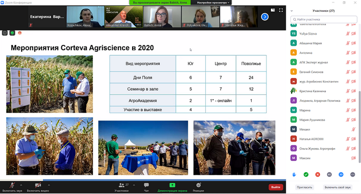This screenshot has width=361, height=194.
Task: Expand audio options arrow next to microphone
Action: pos(21,185)
